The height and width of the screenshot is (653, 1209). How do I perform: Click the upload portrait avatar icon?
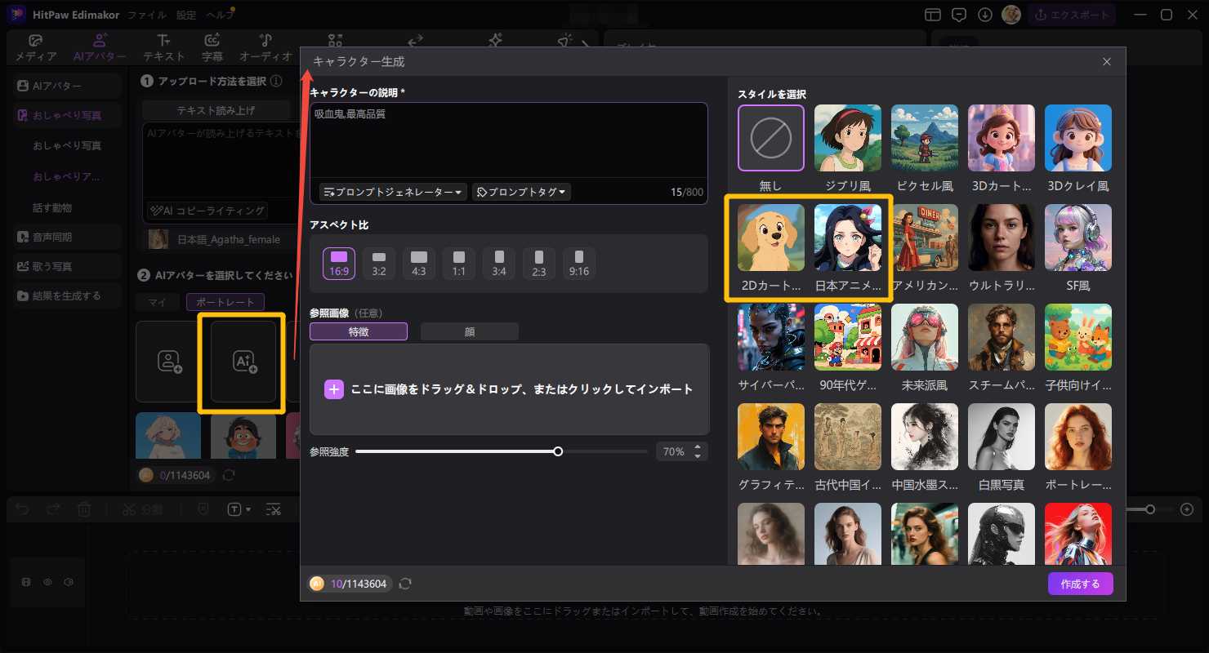click(168, 362)
